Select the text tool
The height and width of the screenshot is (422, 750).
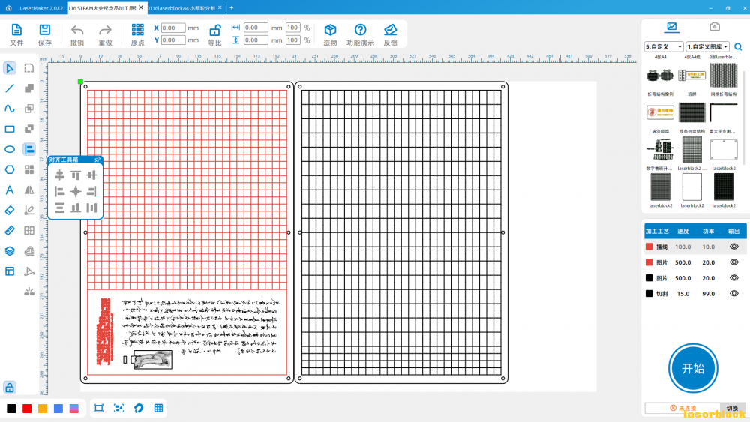point(10,190)
